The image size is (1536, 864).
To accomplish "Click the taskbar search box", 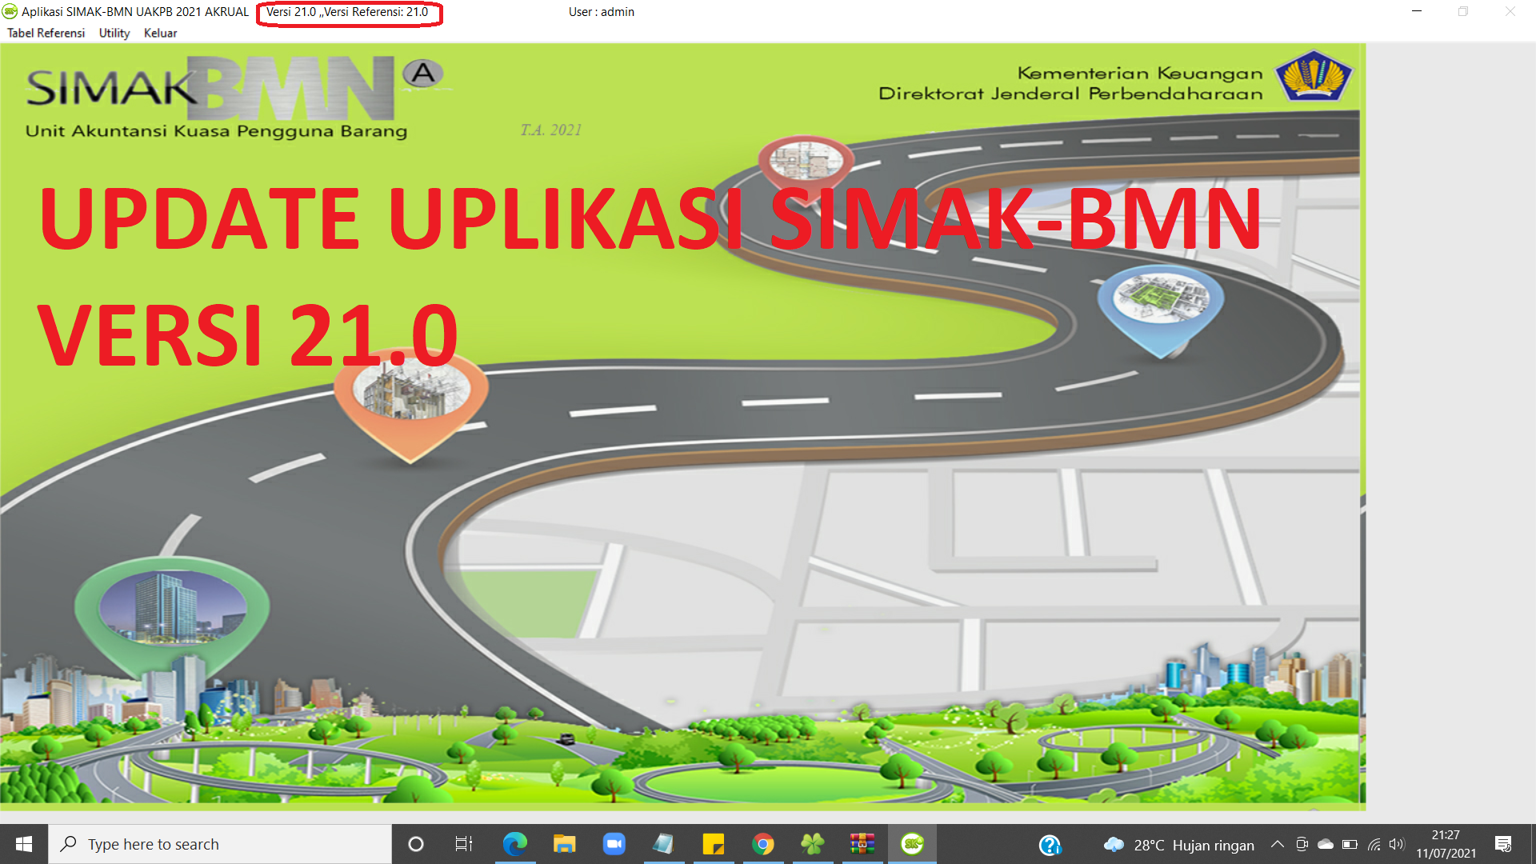I will click(220, 844).
